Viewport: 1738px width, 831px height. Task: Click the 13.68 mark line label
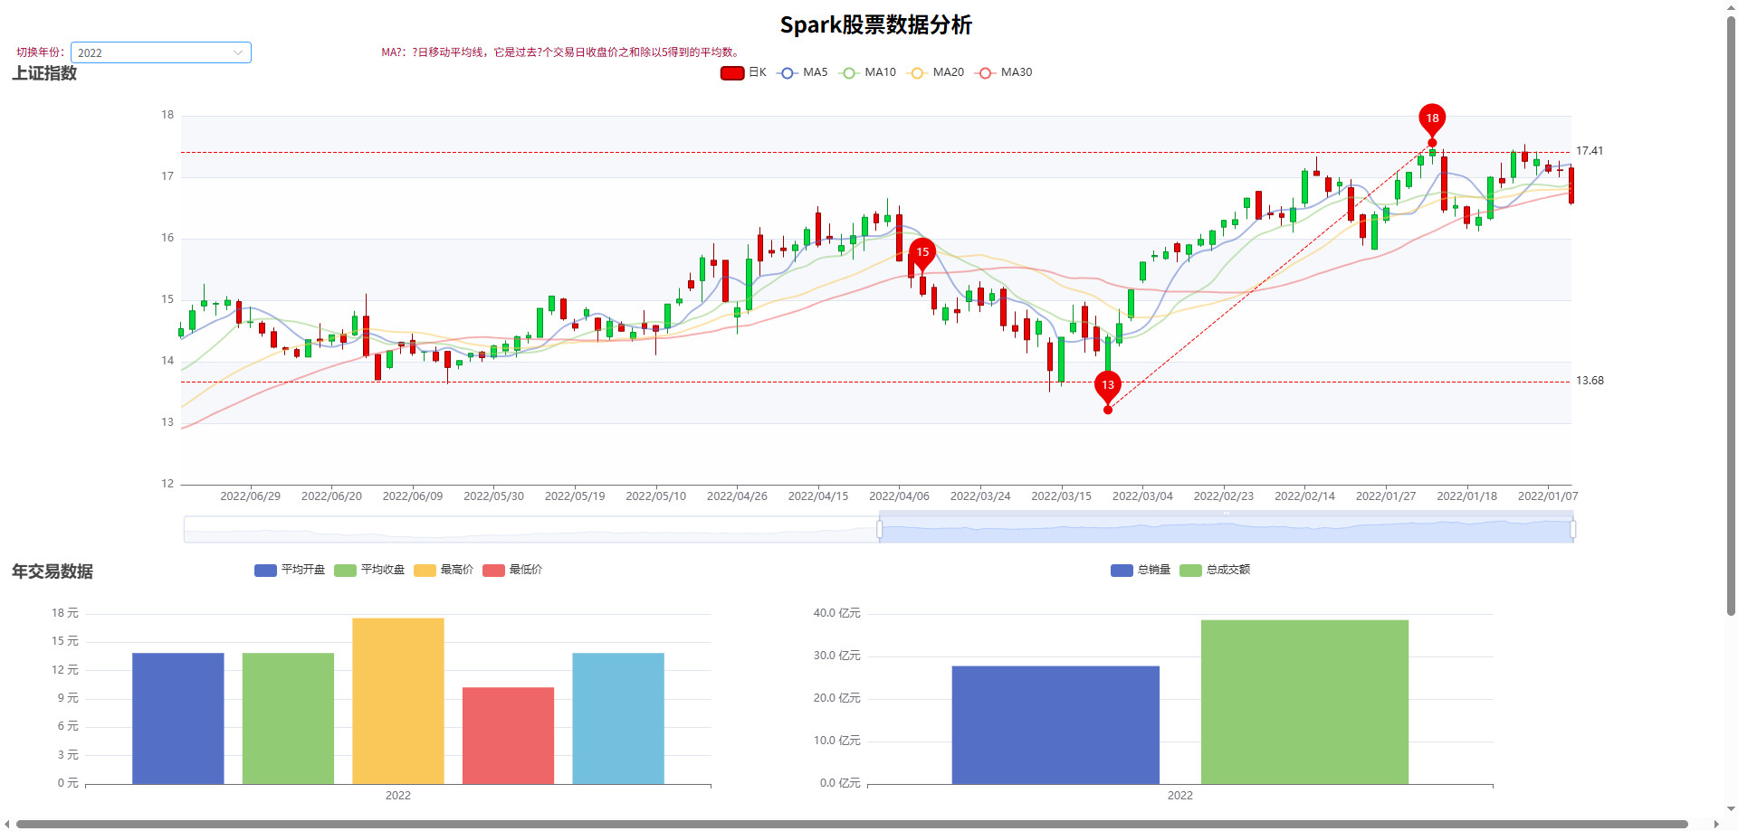coord(1590,381)
